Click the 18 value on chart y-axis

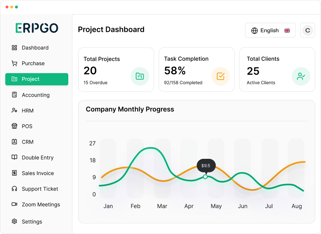tap(93, 160)
